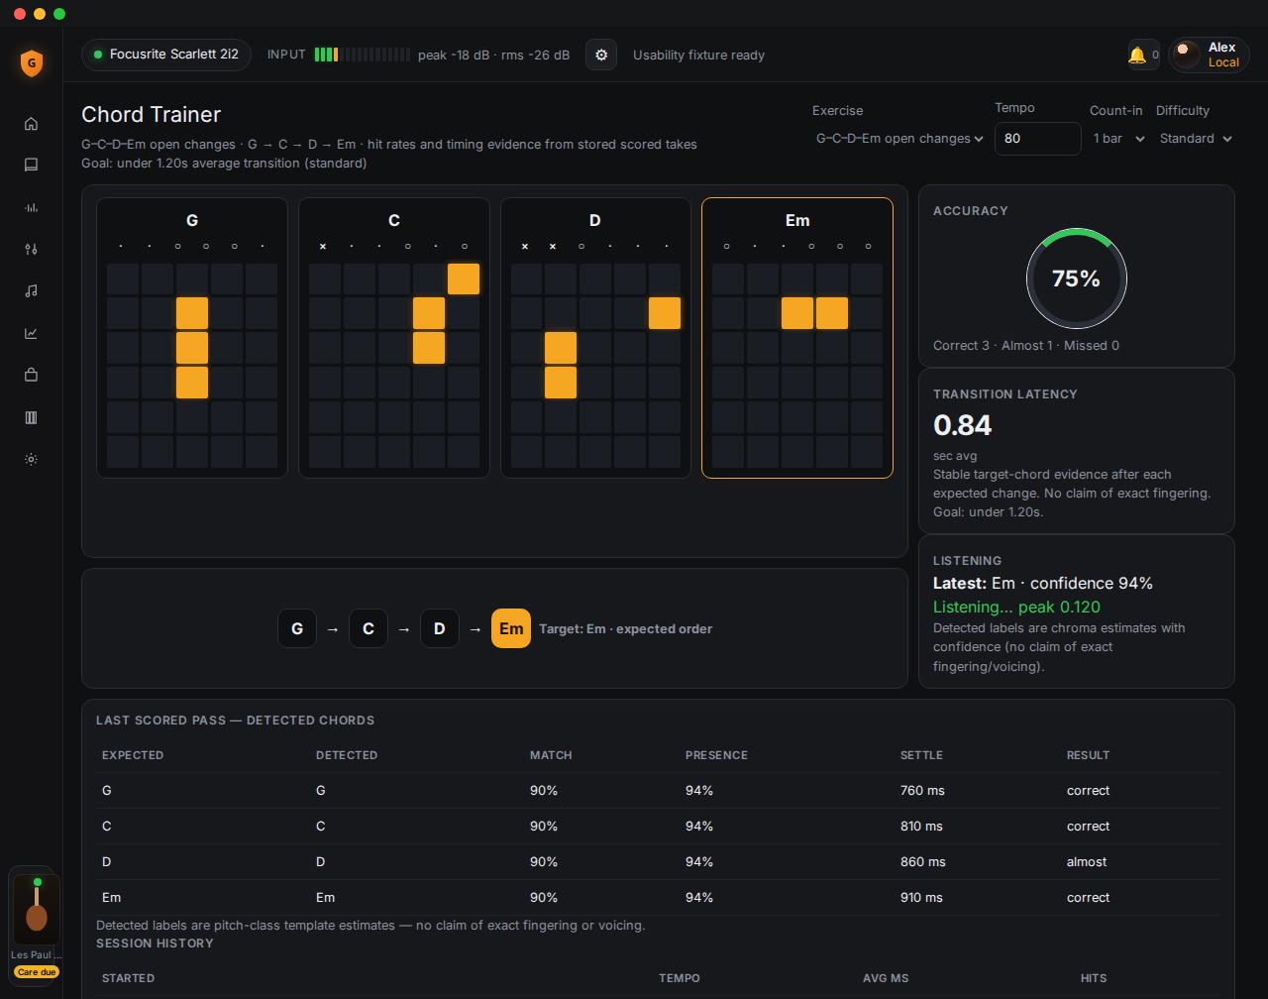Click the STARTED session history header

click(128, 978)
